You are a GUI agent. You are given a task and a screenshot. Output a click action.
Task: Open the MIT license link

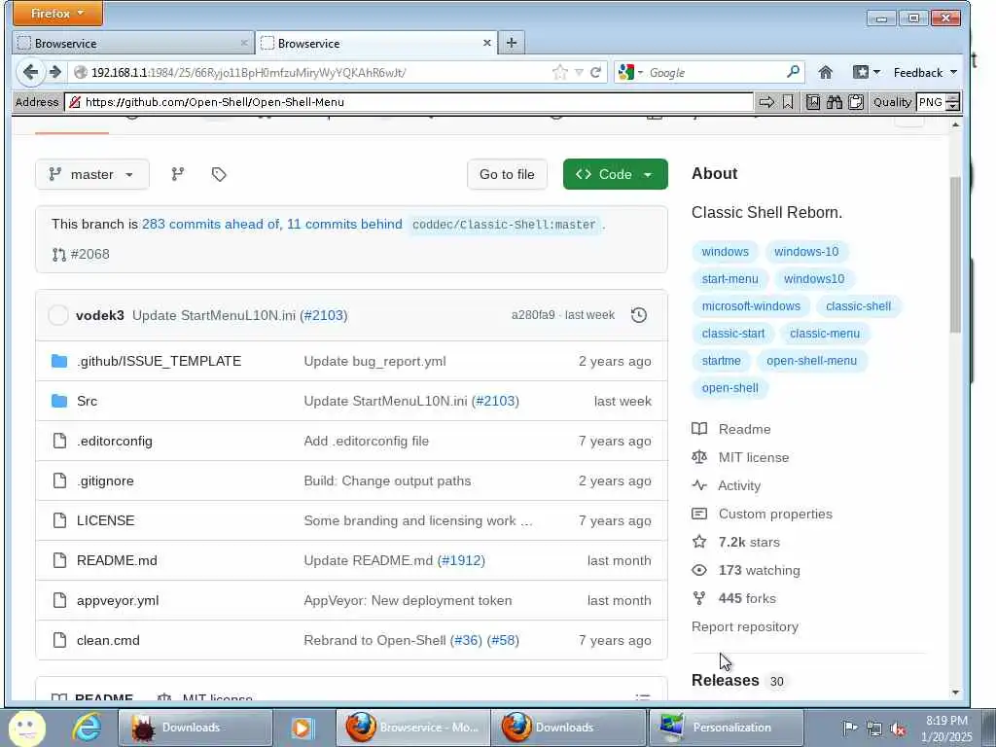pos(754,457)
